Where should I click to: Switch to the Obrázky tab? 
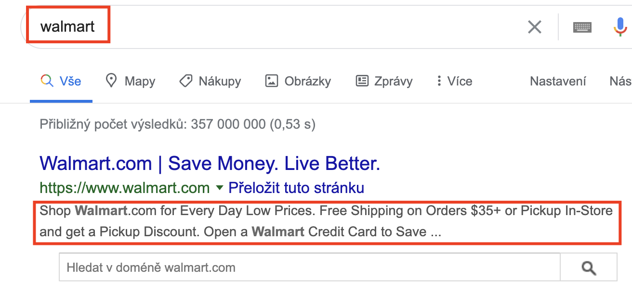pos(298,81)
